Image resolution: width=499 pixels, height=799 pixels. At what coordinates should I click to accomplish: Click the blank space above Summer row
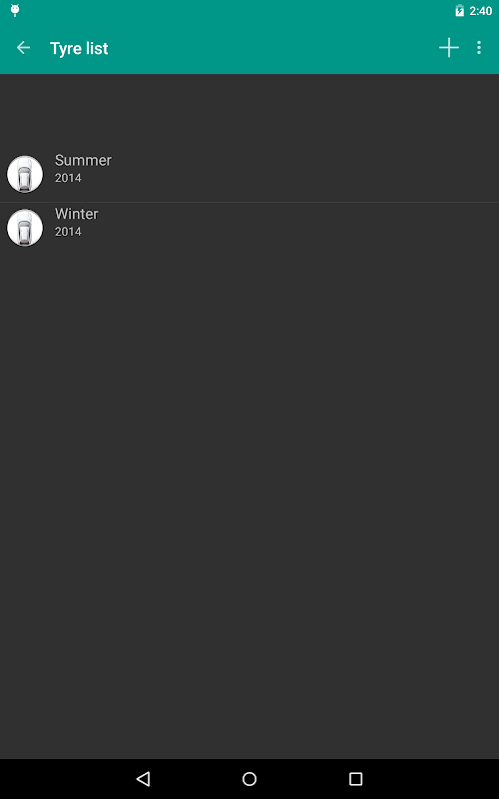coord(249,111)
